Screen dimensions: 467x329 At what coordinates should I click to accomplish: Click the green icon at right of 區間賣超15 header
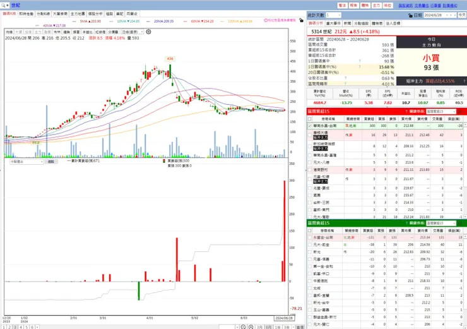pyautogui.click(x=459, y=223)
